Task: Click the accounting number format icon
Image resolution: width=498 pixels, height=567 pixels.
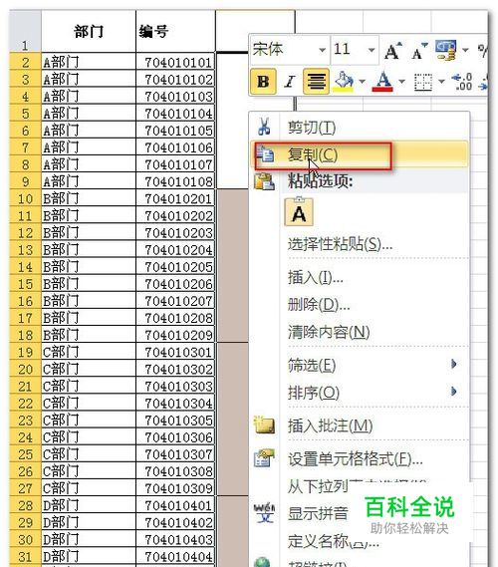Action: [x=445, y=50]
